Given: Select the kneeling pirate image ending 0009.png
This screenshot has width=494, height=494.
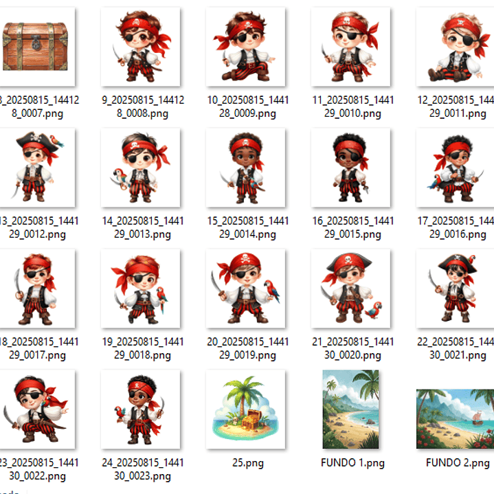Looking at the screenshot, I should pos(245,47).
